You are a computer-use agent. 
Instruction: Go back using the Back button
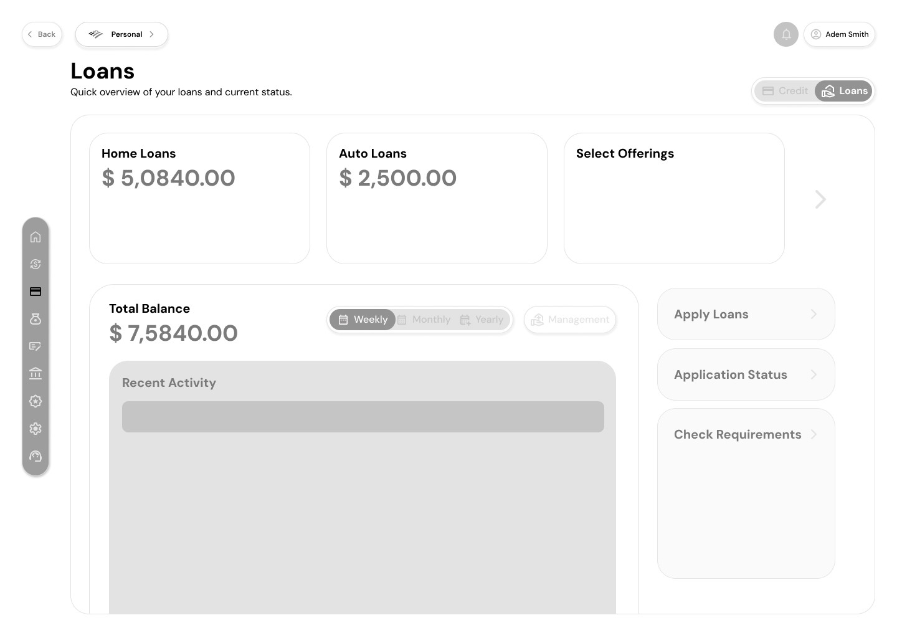[x=42, y=34]
